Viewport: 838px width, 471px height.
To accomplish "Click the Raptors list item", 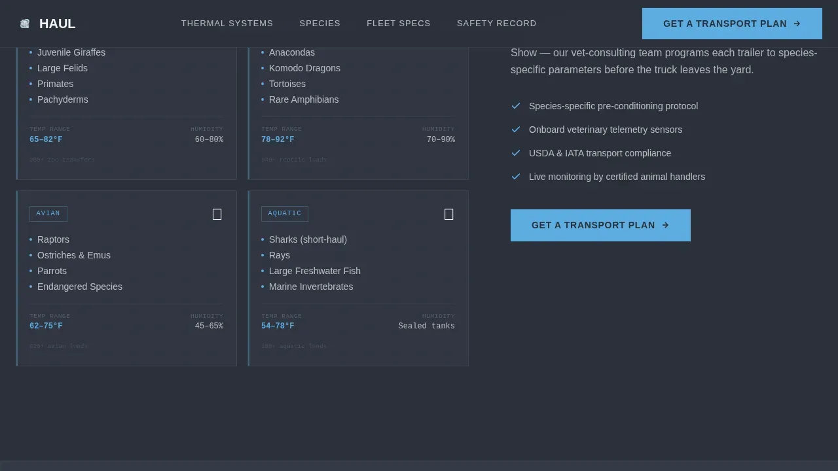I will point(53,239).
